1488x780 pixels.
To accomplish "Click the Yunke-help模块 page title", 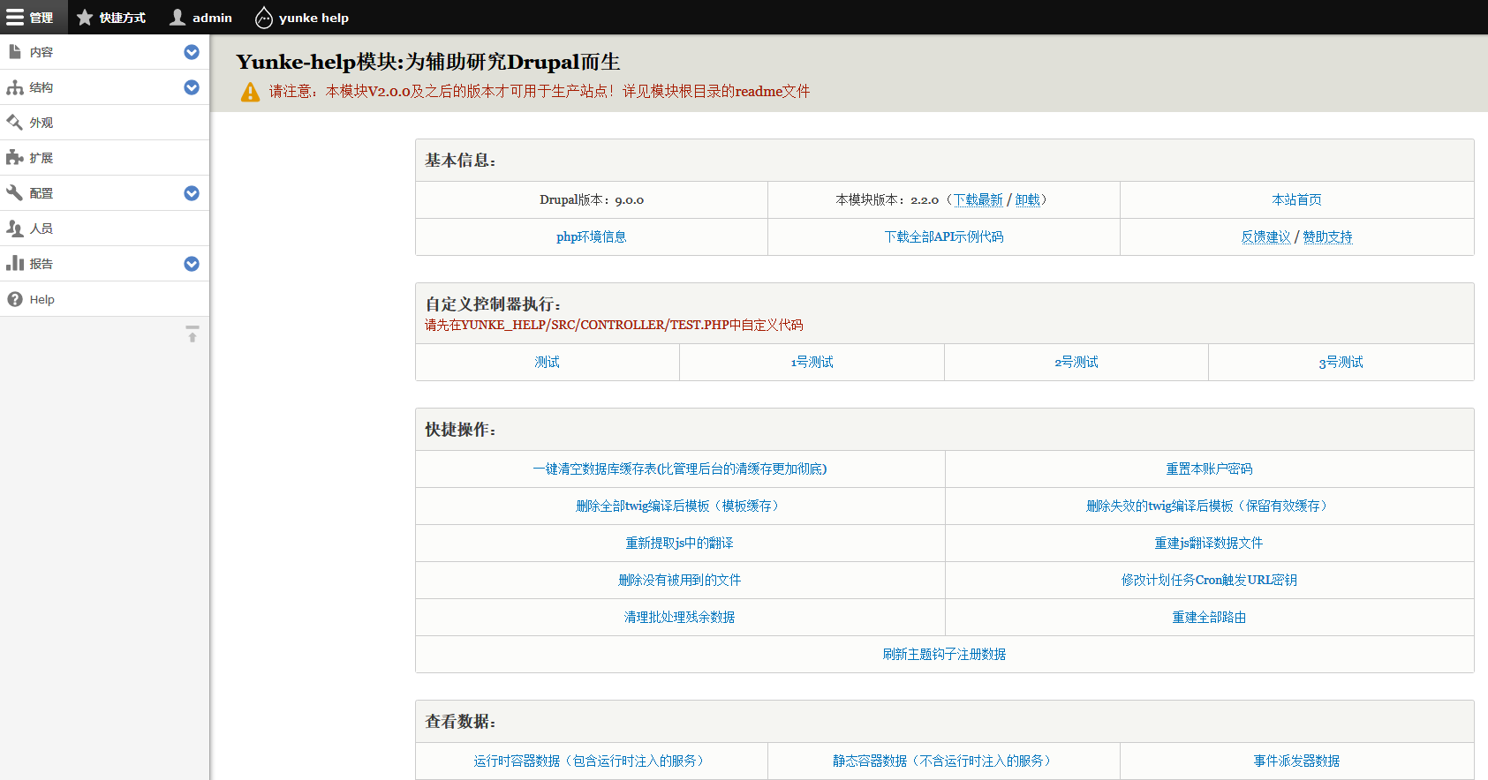I will pyautogui.click(x=428, y=62).
